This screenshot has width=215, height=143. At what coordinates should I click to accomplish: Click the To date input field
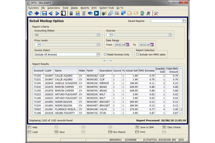tap(144, 45)
